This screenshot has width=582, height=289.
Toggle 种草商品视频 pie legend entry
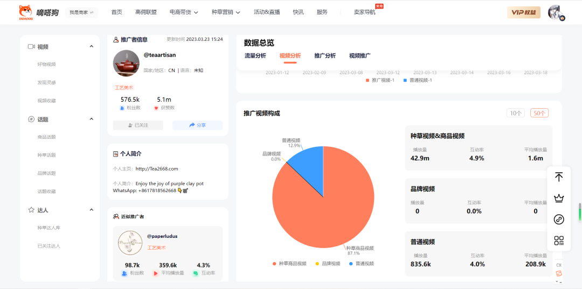click(289, 263)
